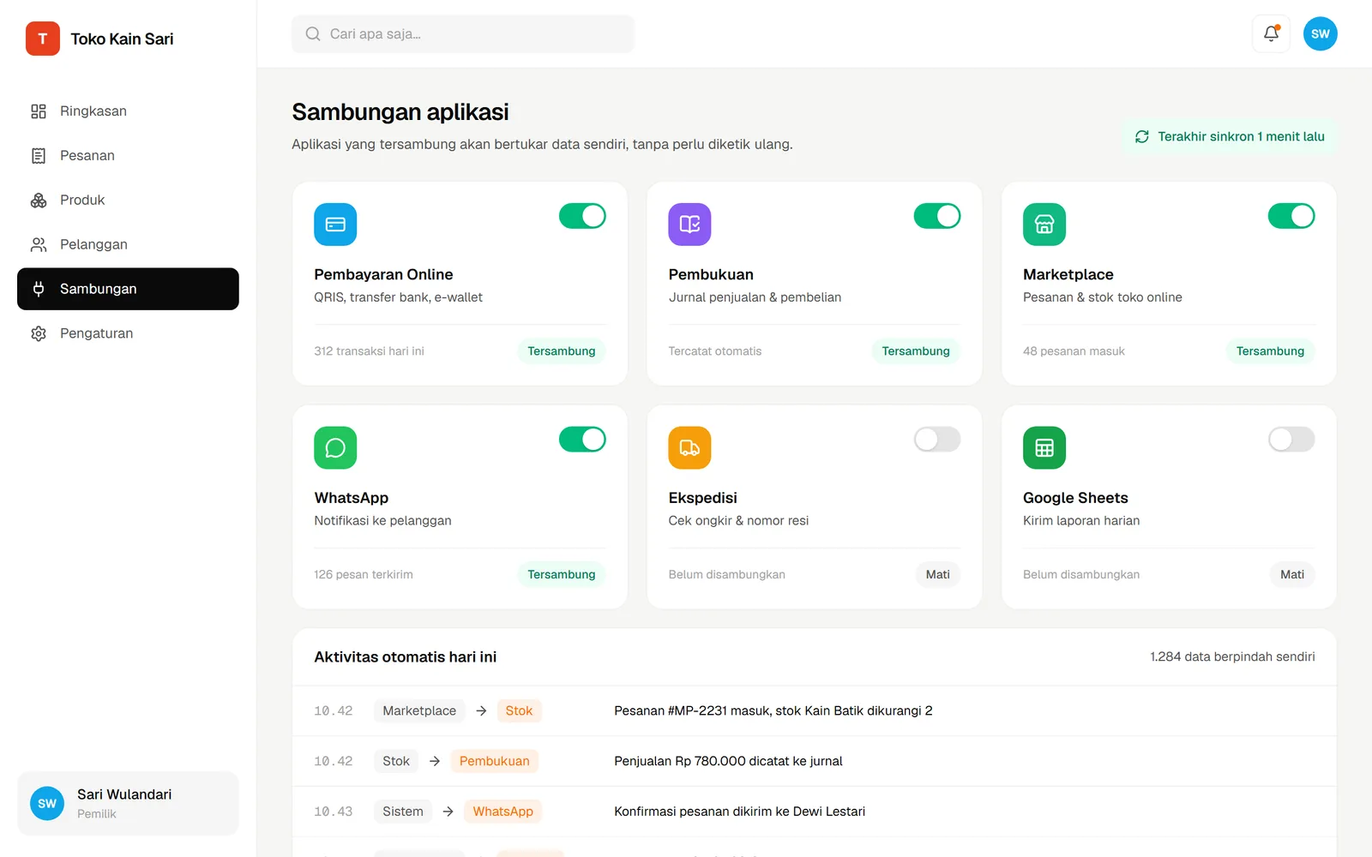This screenshot has width=1372, height=857.
Task: Click the 10.43 timestamp
Action: [333, 812]
